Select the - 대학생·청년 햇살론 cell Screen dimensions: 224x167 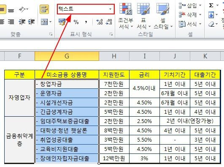(x=67, y=131)
